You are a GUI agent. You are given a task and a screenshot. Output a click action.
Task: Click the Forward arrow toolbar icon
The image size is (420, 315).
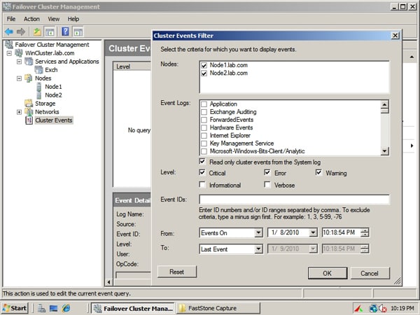21,32
